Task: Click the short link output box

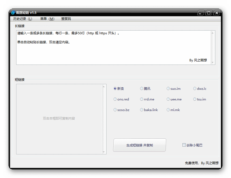Action: [59, 118]
